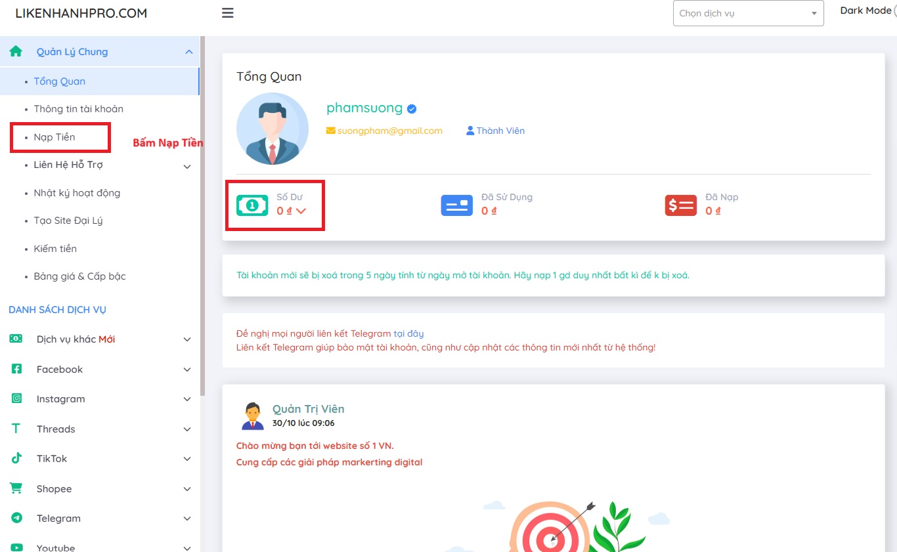Click the phamsuong profile avatar picture
This screenshot has height=552, width=897.
(272, 129)
